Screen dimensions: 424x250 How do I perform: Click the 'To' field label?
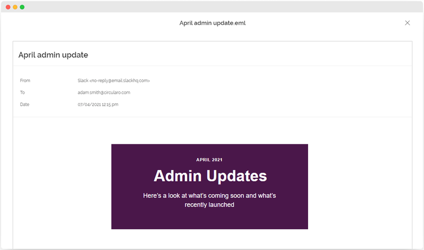[x=22, y=93]
